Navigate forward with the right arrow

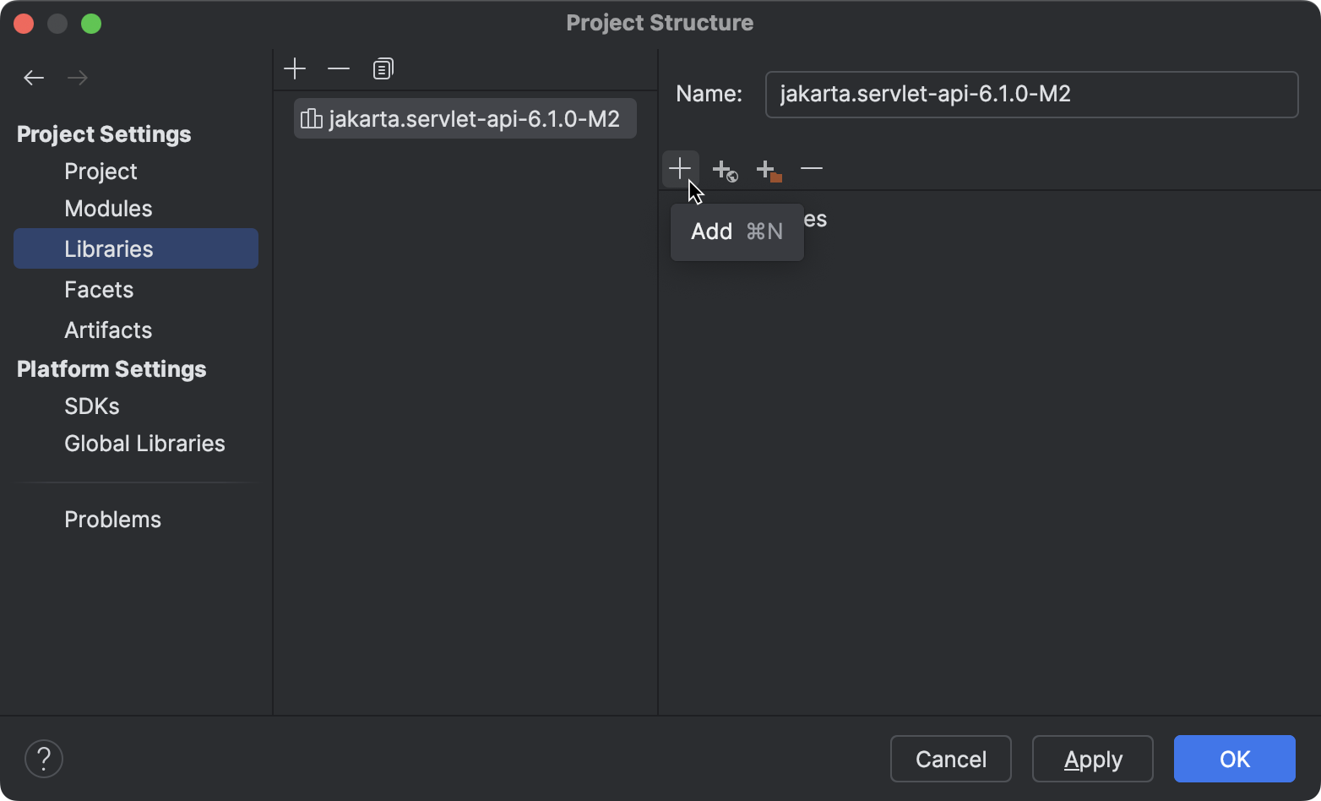(x=78, y=77)
